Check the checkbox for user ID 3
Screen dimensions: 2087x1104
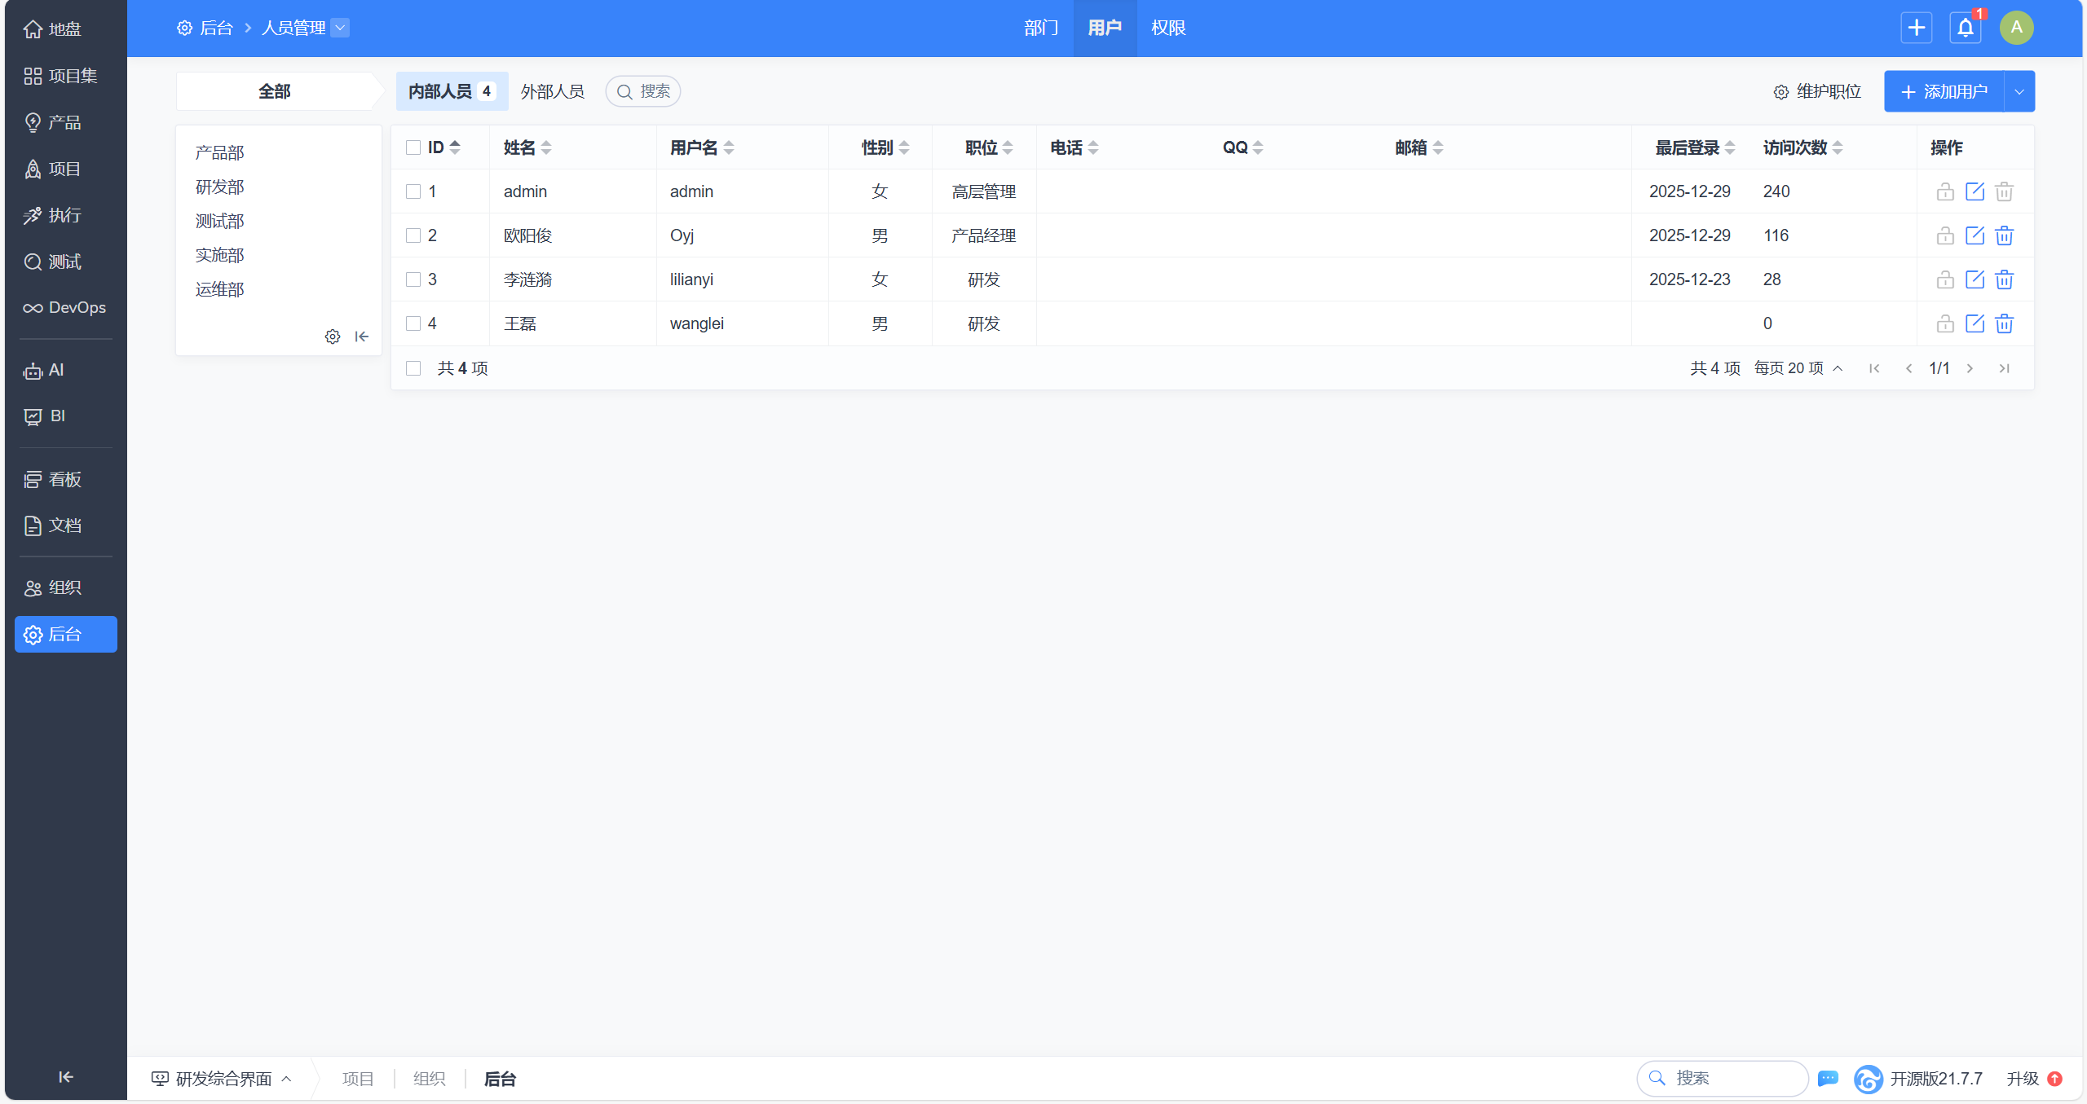[x=413, y=279]
